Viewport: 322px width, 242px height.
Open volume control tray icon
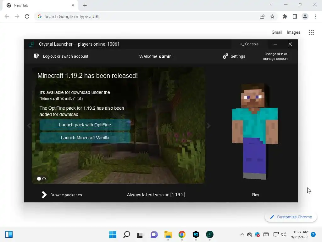pos(284,234)
